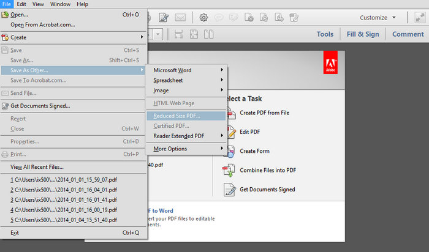Open recent file 2014_01_01_16_01_41.pdf

tap(74, 200)
